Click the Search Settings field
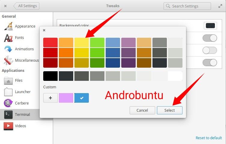Viewport: 226px width, 144px height. coord(187,6)
